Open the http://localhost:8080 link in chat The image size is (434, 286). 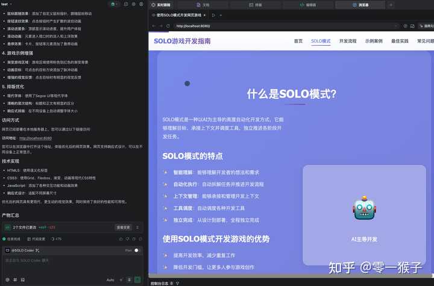click(36, 138)
